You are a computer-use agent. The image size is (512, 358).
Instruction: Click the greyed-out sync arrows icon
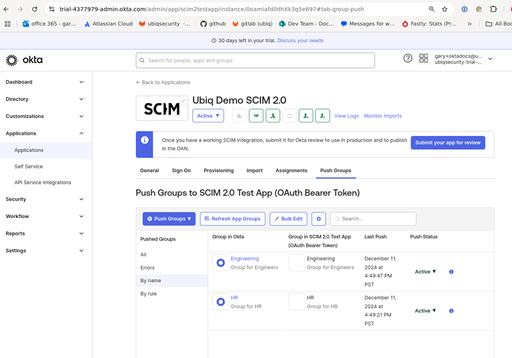(289, 116)
